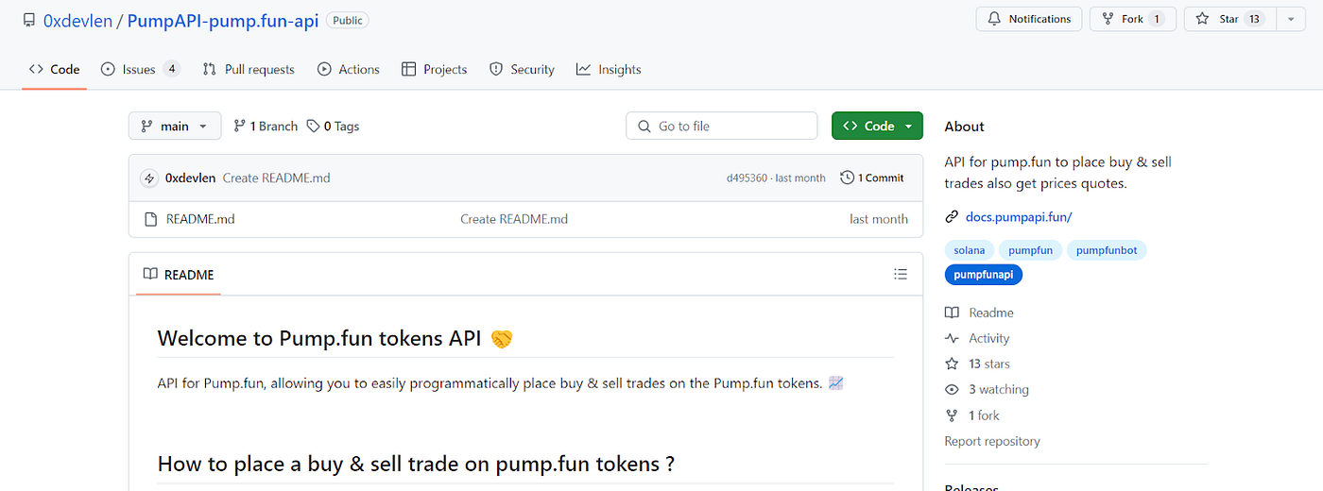
Task: Click the pumpfunapi topic tag
Action: tap(984, 275)
